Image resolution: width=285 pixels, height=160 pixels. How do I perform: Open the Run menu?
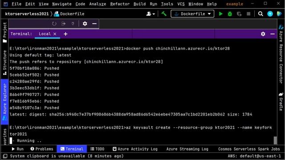[153, 4]
